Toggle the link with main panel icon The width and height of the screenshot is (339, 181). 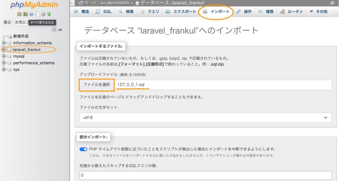click(x=60, y=29)
